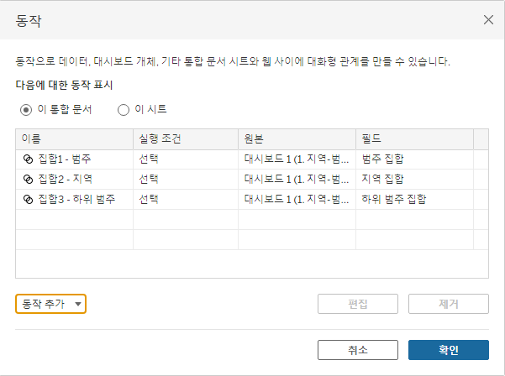Click the 대시보드 1 source in 집합1 row
505x376 pixels.
pos(297,159)
